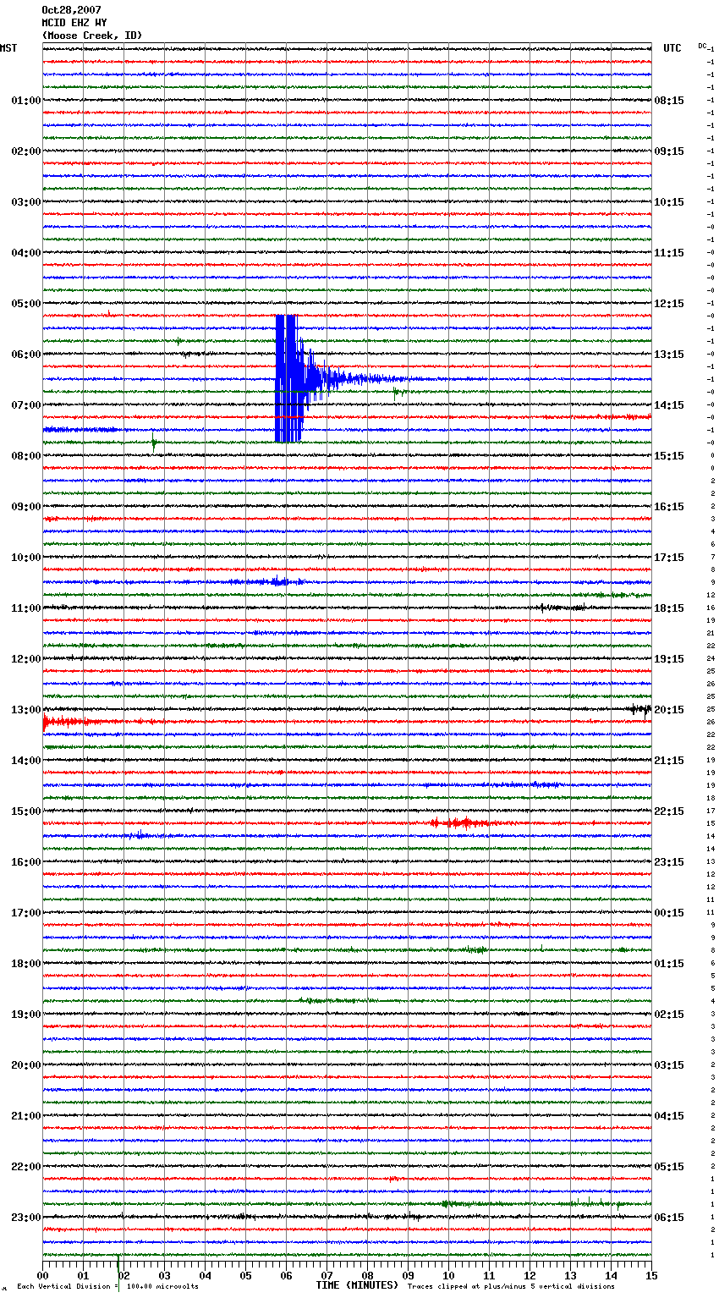Click minute tick 05 on bottom axis
The image size is (719, 1298).
245,1275
